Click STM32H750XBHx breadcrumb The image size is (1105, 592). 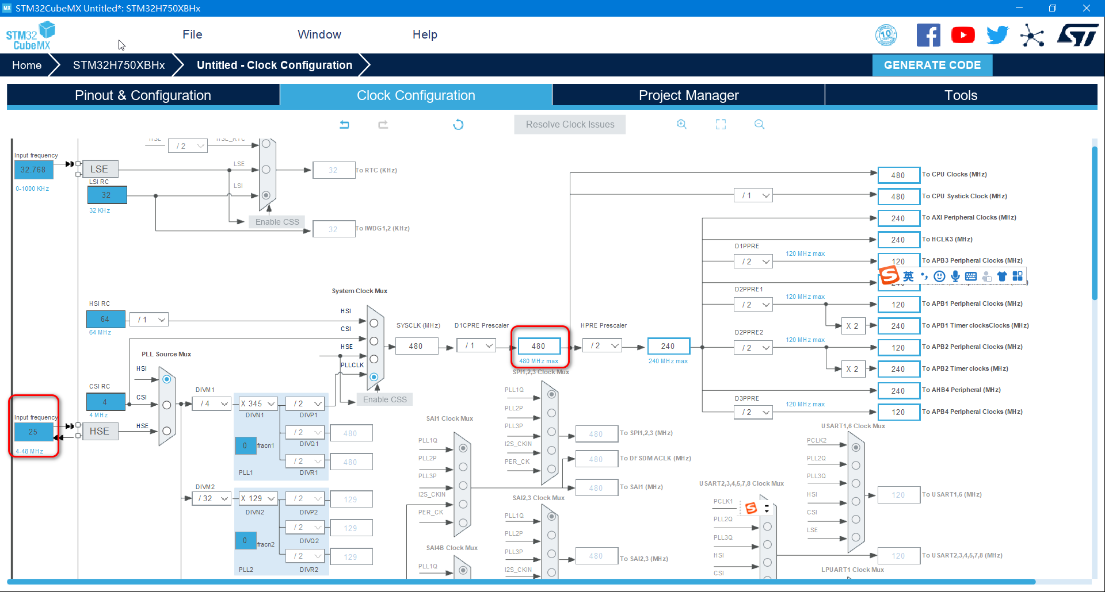(x=119, y=65)
